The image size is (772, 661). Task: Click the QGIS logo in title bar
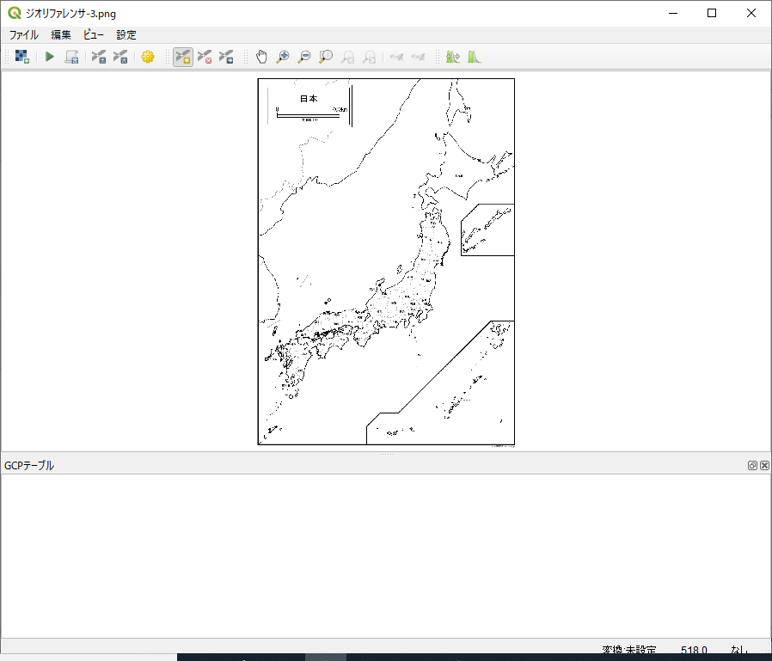15,13
